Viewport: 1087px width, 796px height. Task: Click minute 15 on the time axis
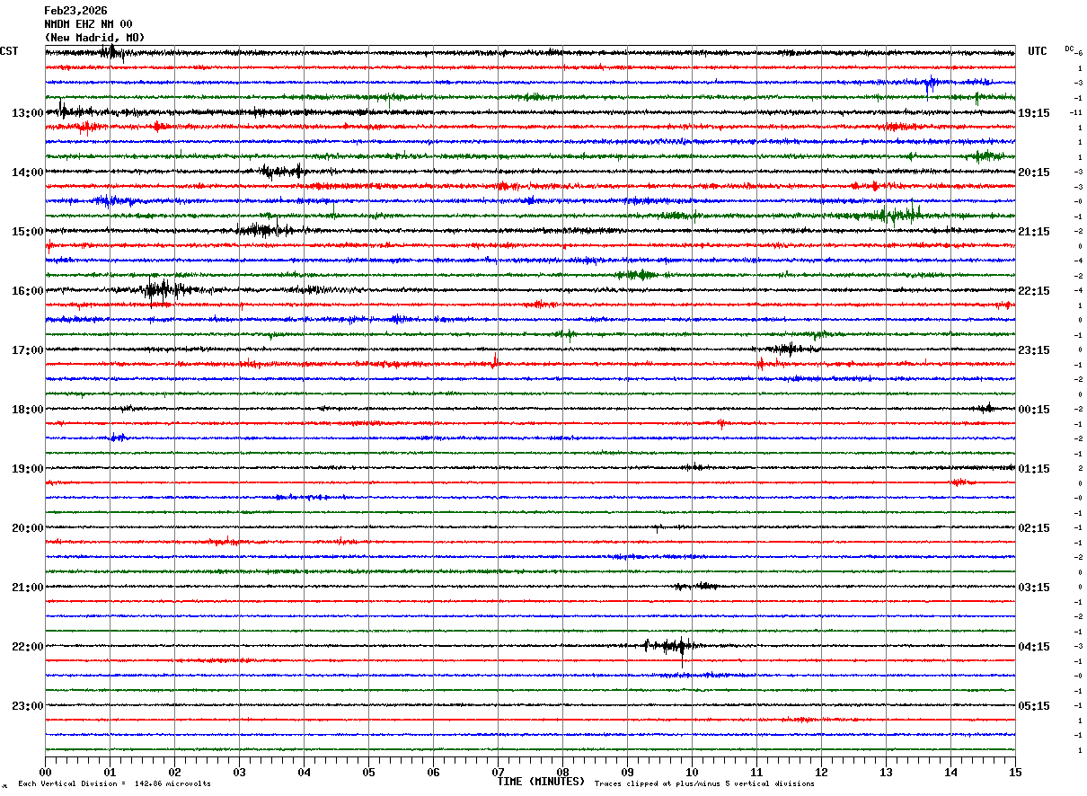coord(1015,772)
